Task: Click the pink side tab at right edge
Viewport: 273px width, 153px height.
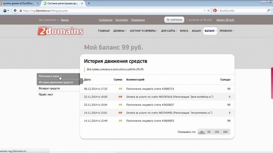Action: point(272,83)
